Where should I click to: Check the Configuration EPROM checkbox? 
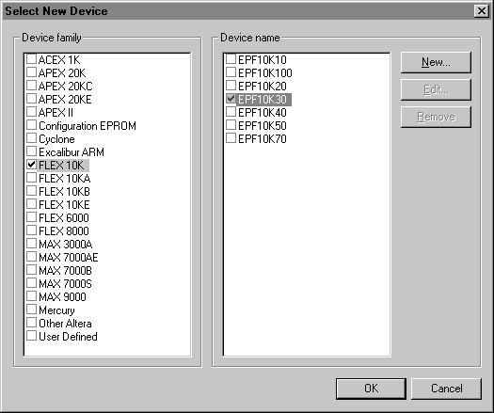pyautogui.click(x=31, y=125)
